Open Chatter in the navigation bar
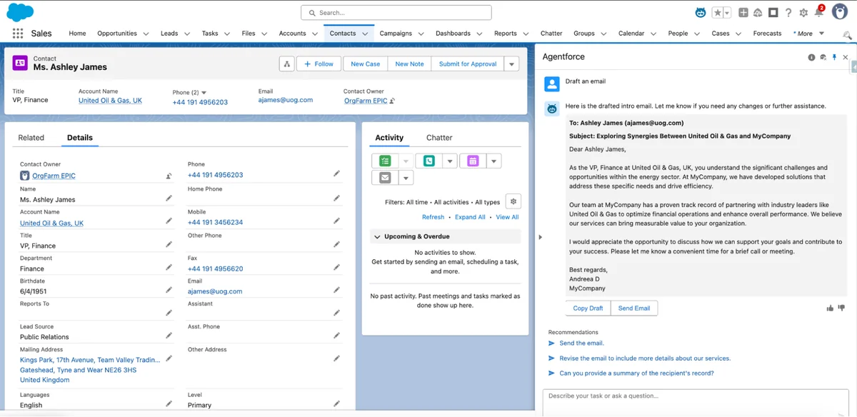The width and height of the screenshot is (857, 417). coord(551,34)
